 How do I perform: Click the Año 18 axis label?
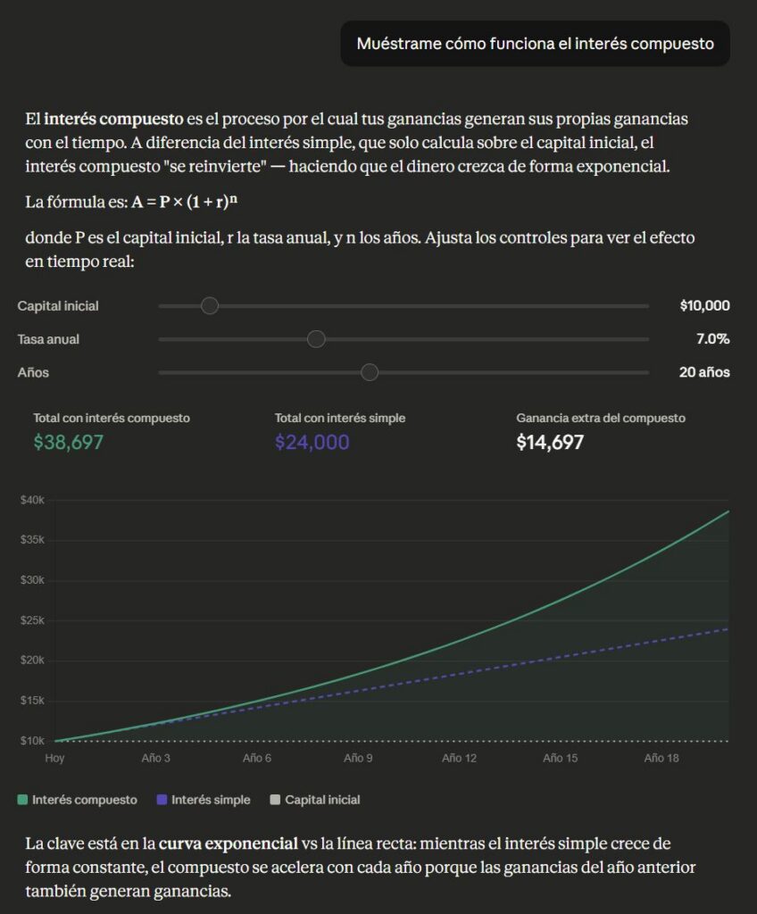(661, 758)
